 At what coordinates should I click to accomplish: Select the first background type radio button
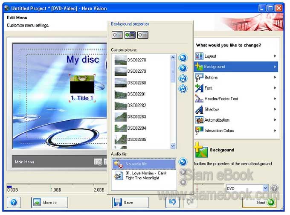click(117, 35)
